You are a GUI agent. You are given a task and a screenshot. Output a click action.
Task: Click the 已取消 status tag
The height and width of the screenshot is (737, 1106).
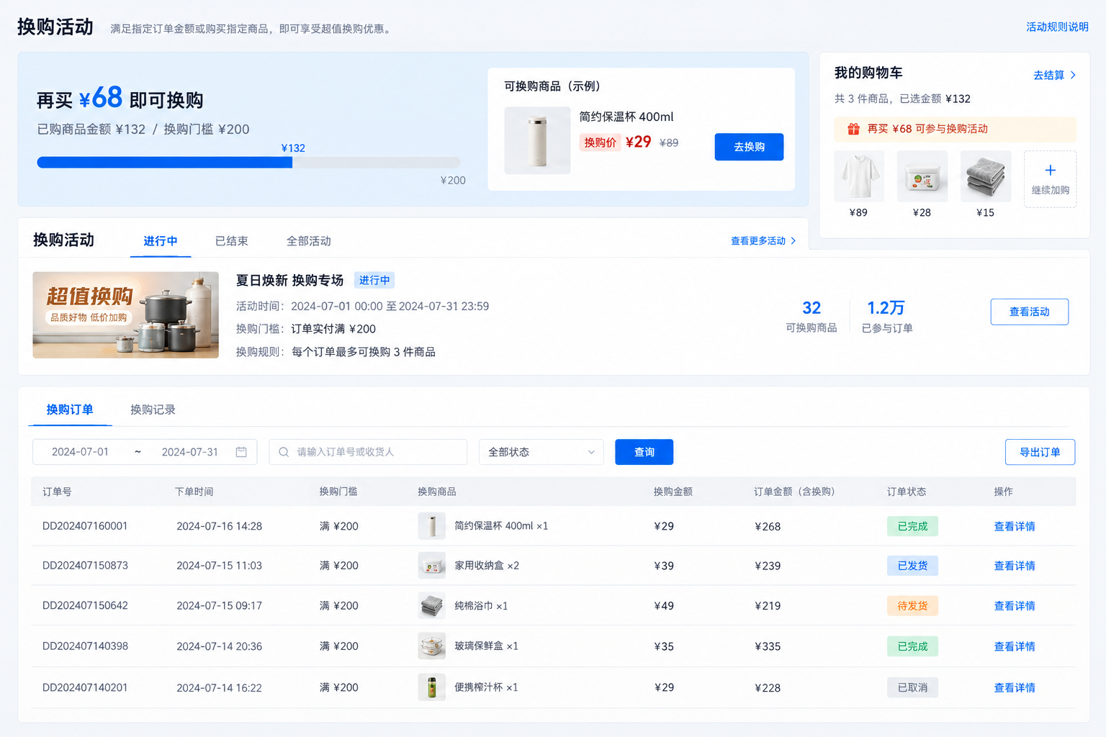point(912,687)
